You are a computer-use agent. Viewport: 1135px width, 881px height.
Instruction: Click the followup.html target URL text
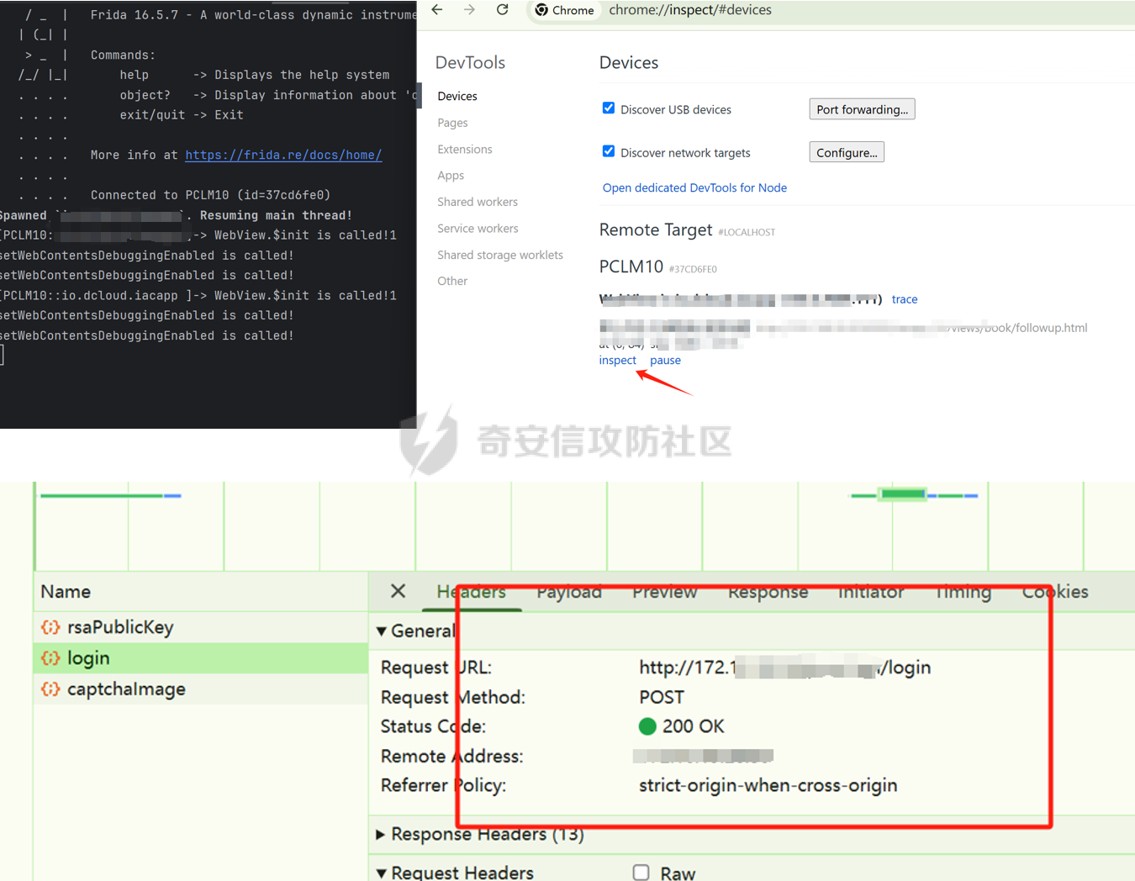[1017, 328]
